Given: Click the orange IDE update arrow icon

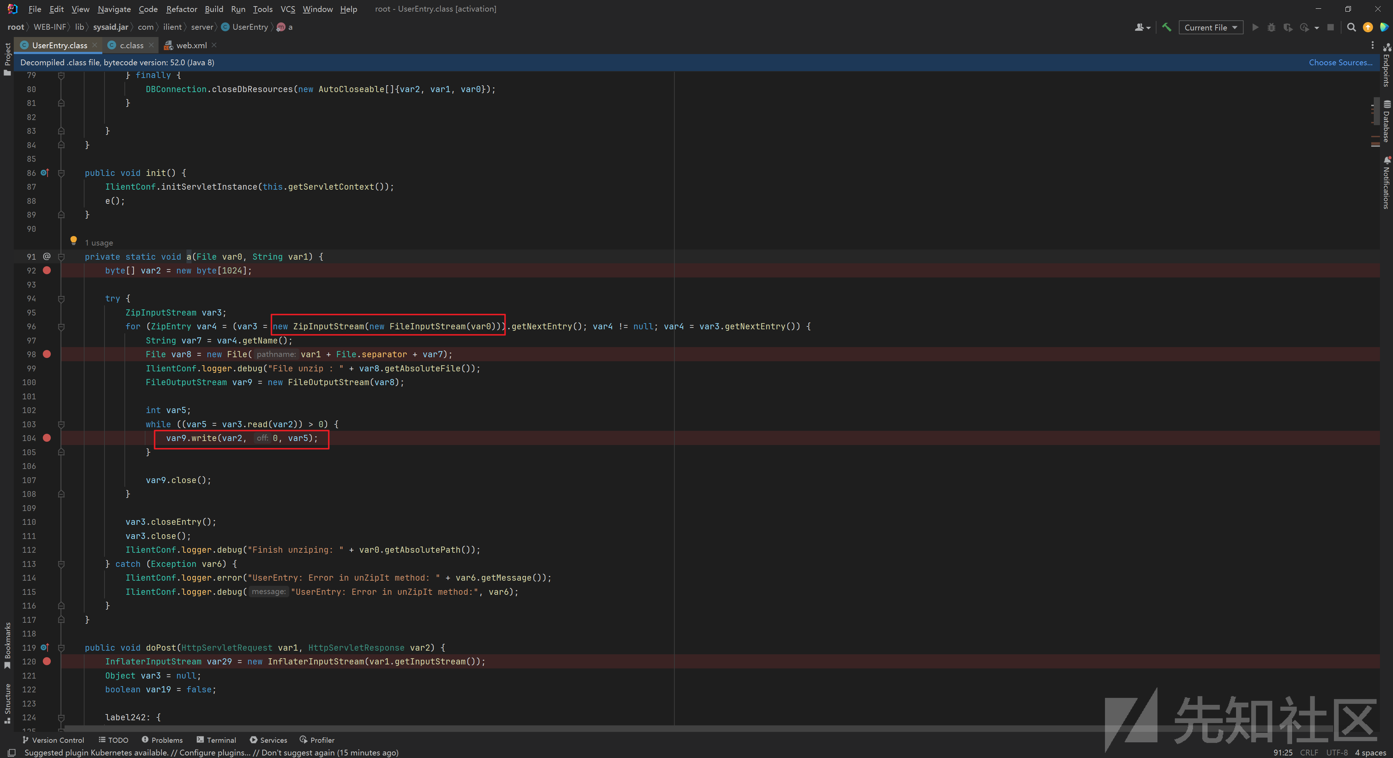Looking at the screenshot, I should (x=1368, y=27).
